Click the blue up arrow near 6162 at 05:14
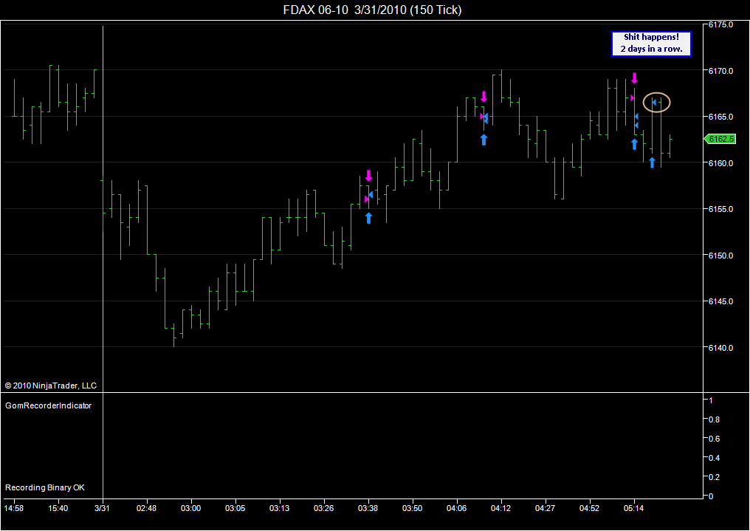The image size is (750, 531). [634, 144]
